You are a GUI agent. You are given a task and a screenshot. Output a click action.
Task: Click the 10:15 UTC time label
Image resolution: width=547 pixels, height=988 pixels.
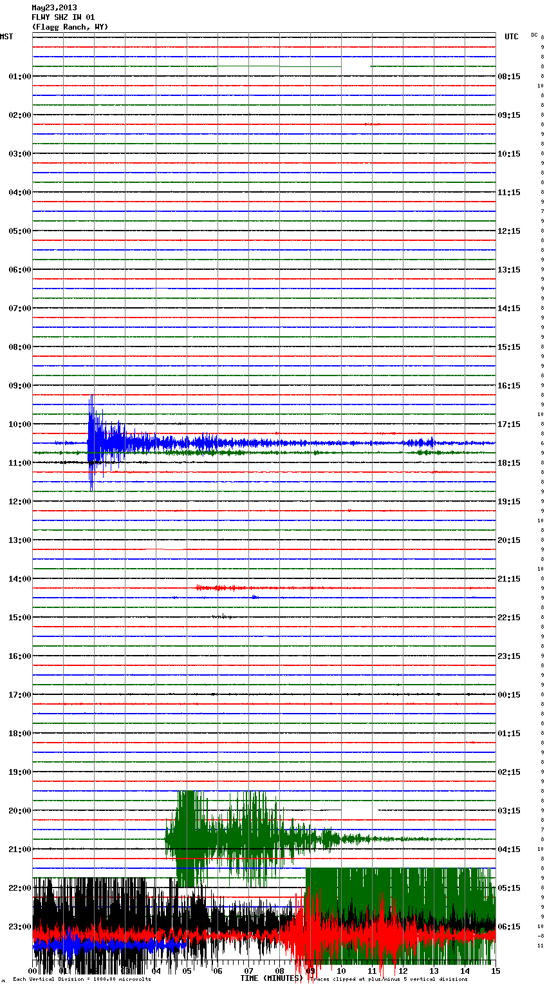(x=509, y=154)
